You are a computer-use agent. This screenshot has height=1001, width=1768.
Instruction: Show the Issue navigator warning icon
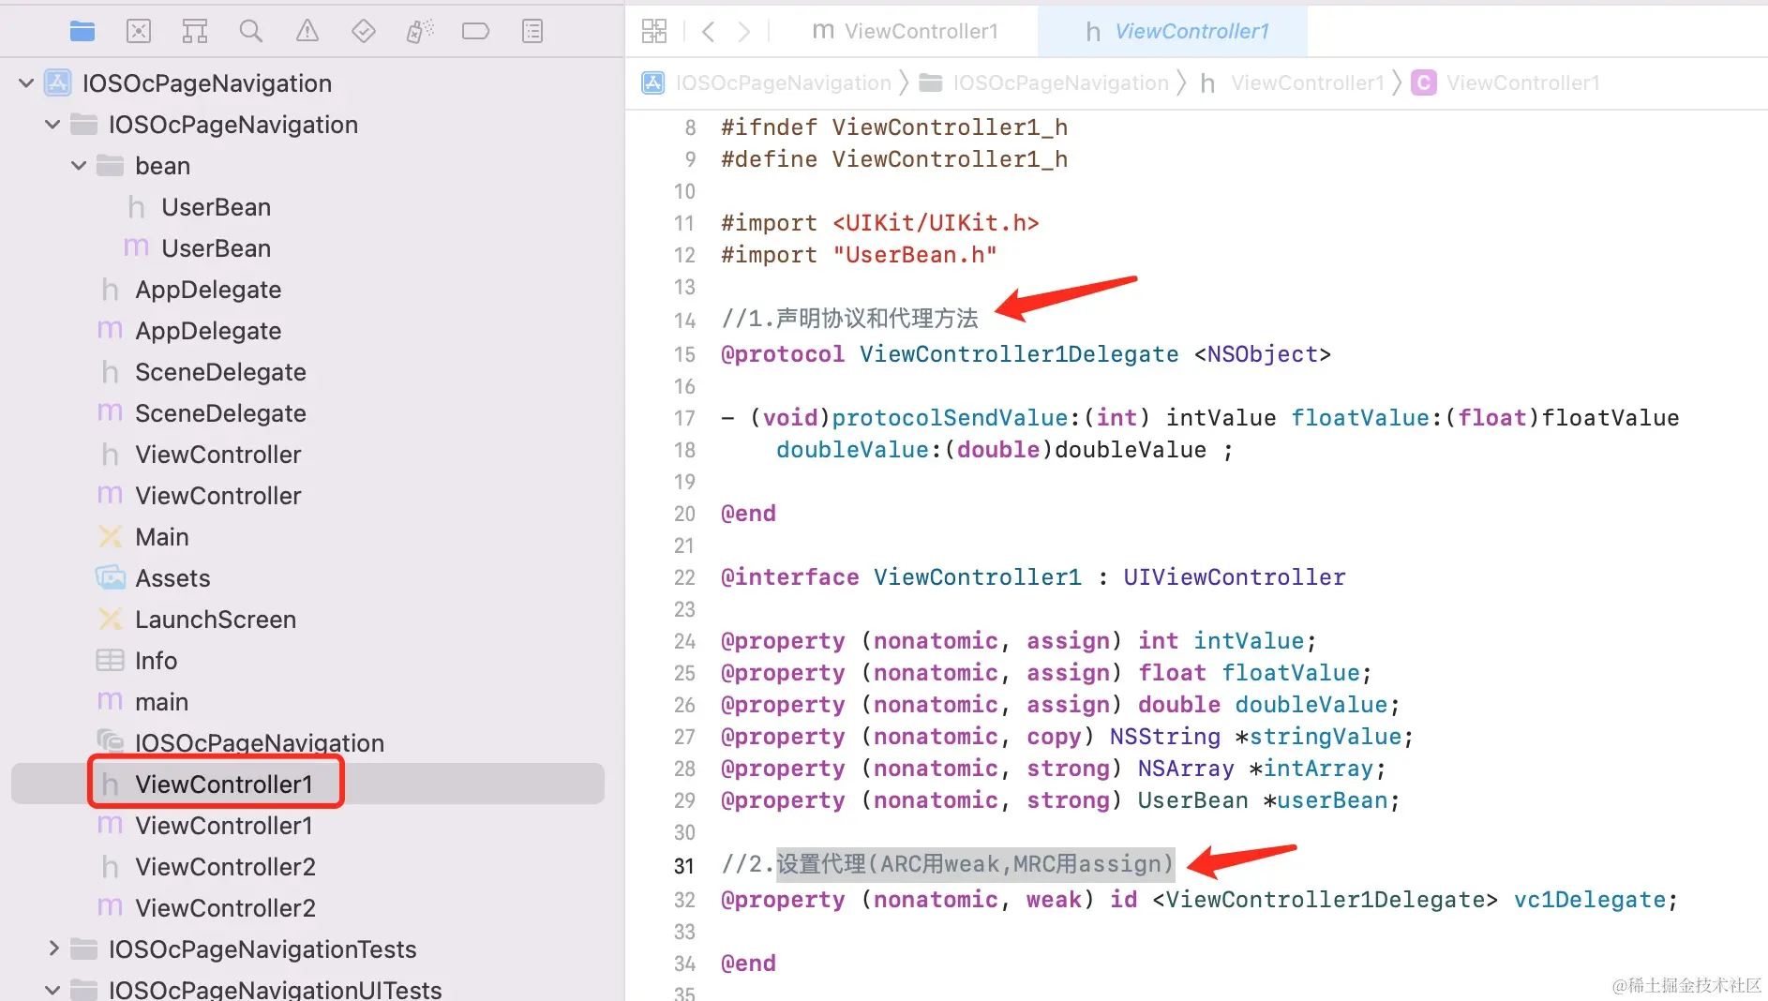point(307,31)
